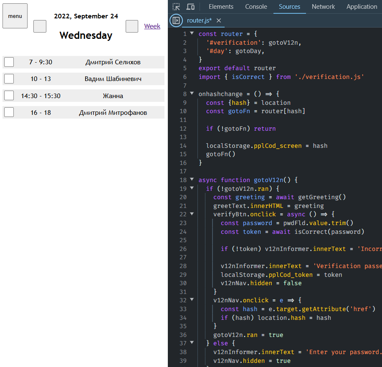Select the '#verification' string on line 2
Viewport: 382px width, 367px height.
[x=234, y=43]
